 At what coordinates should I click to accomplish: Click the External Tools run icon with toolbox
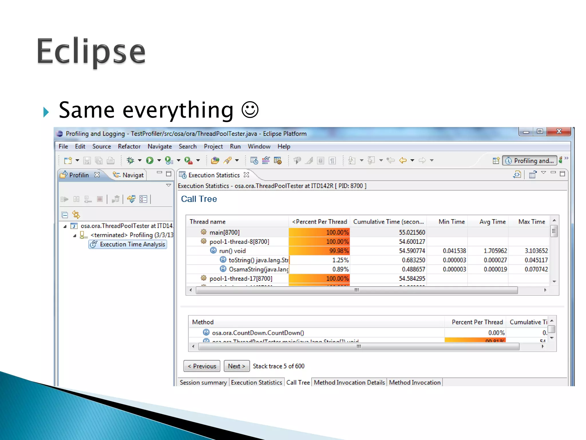[x=188, y=160]
